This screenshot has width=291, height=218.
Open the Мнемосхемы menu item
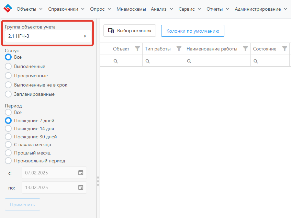pos(131,9)
